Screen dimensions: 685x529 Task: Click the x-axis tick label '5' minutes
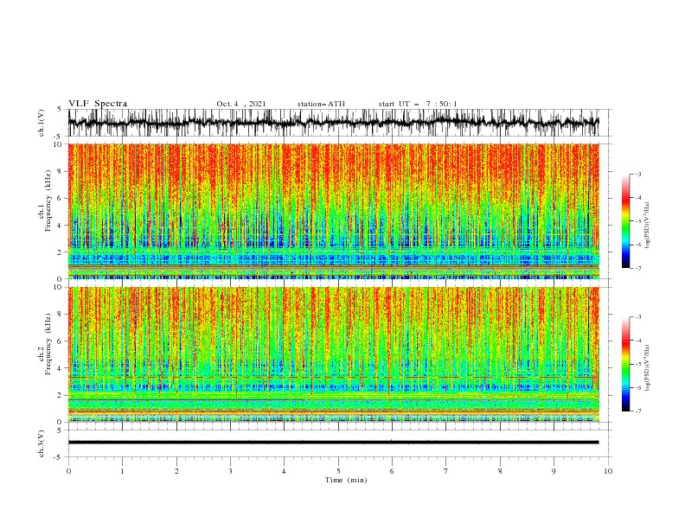coord(338,471)
